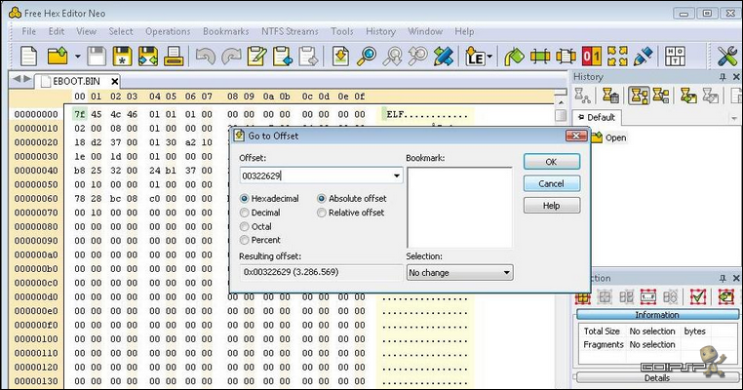The height and width of the screenshot is (390, 743).
Task: Click the Replace pencil icon
Action: pos(444,56)
